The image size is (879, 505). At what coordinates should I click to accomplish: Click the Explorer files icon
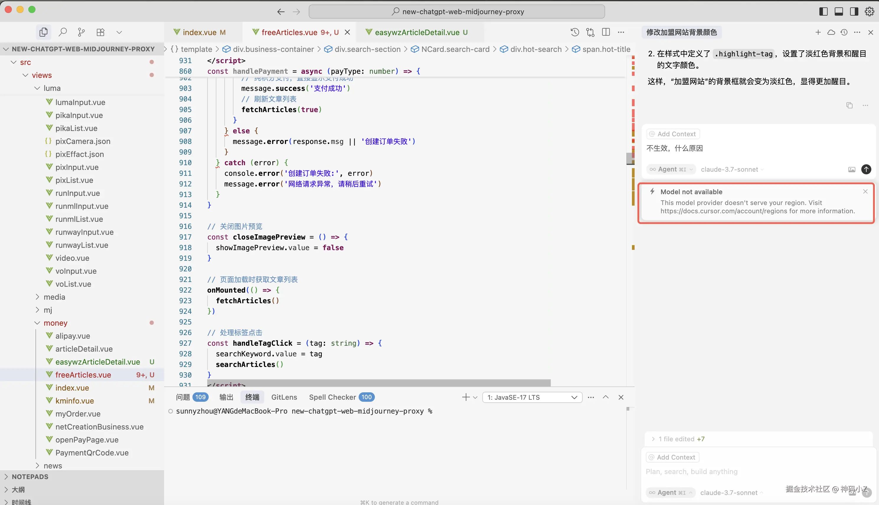coord(43,32)
